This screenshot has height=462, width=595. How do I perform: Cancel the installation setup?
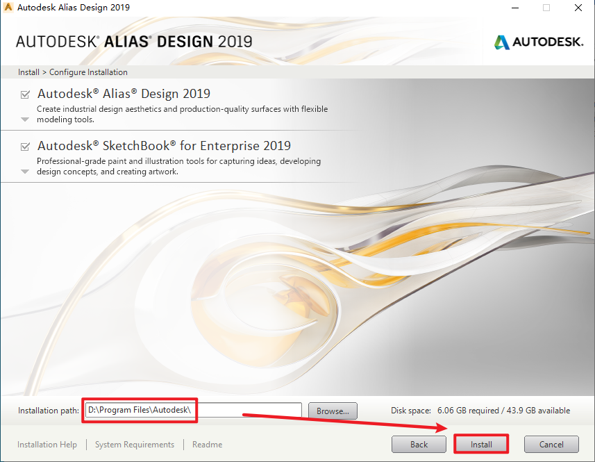[x=551, y=444]
